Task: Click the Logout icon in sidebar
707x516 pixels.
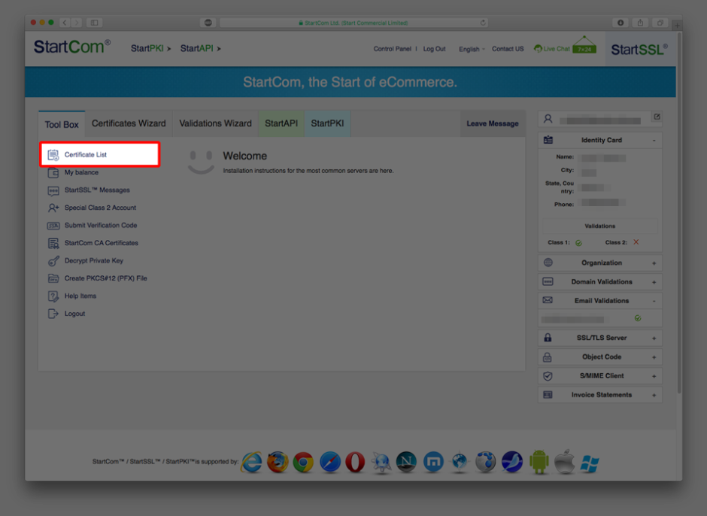Action: (x=53, y=314)
